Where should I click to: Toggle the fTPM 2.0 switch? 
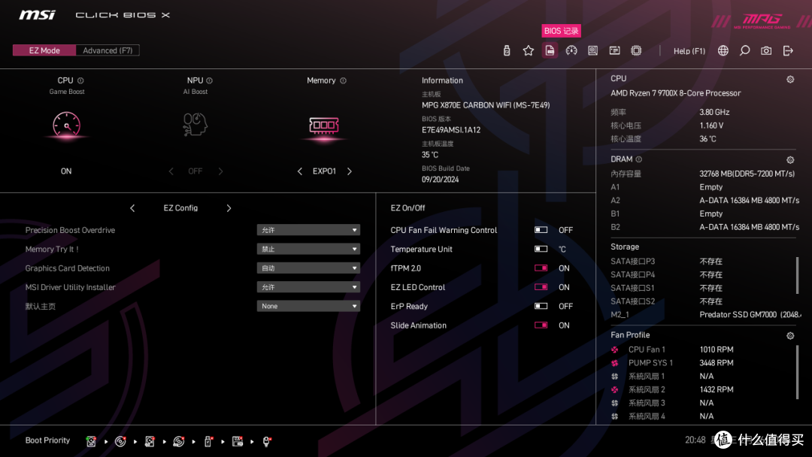(541, 268)
